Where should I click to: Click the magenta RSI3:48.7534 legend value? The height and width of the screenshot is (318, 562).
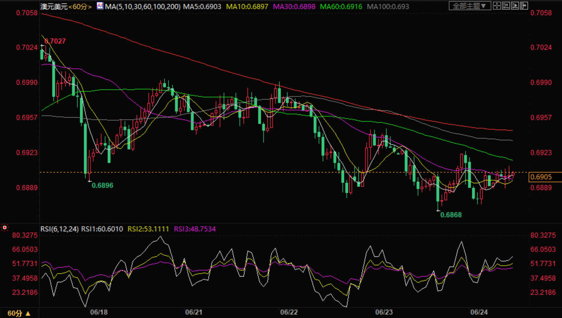click(195, 229)
